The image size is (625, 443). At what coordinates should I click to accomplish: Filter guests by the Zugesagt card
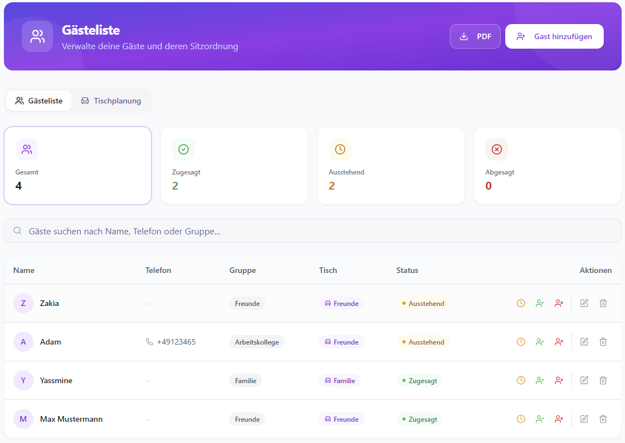(234, 166)
